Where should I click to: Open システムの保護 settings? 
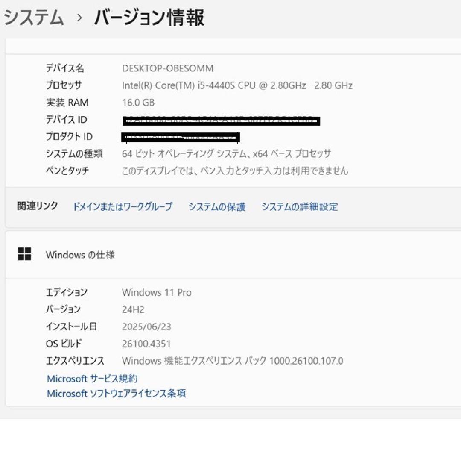218,206
